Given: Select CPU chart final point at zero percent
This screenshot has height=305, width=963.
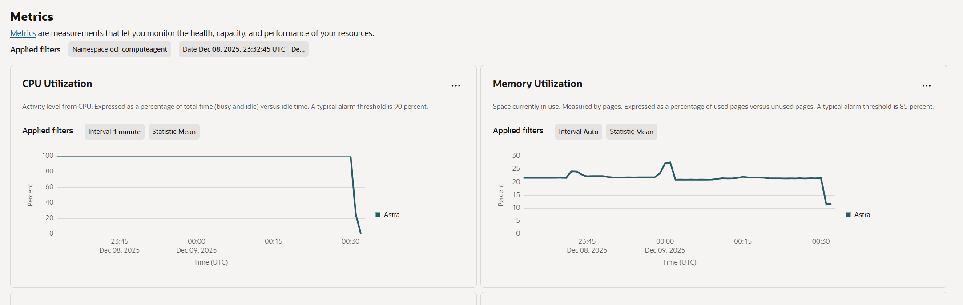Looking at the screenshot, I should 361,233.
